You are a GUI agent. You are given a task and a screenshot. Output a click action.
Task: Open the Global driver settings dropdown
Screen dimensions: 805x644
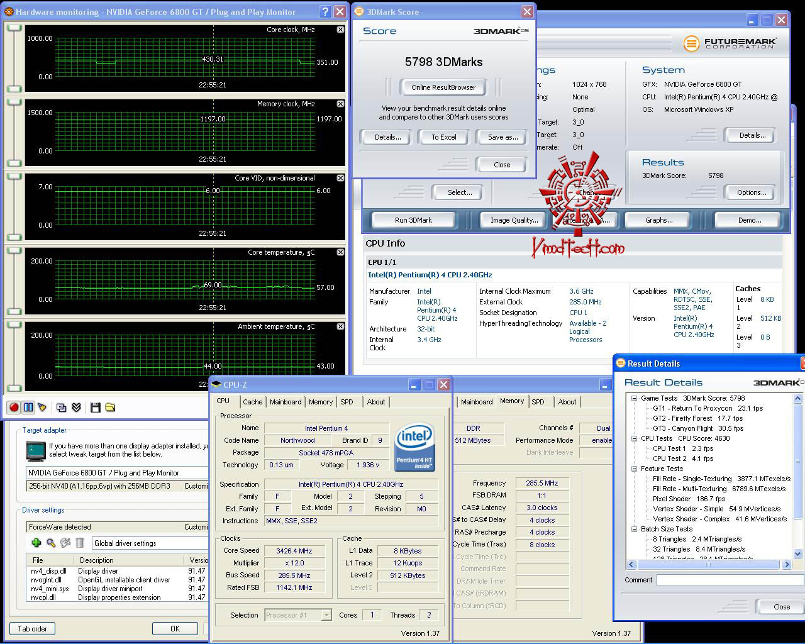(x=150, y=543)
